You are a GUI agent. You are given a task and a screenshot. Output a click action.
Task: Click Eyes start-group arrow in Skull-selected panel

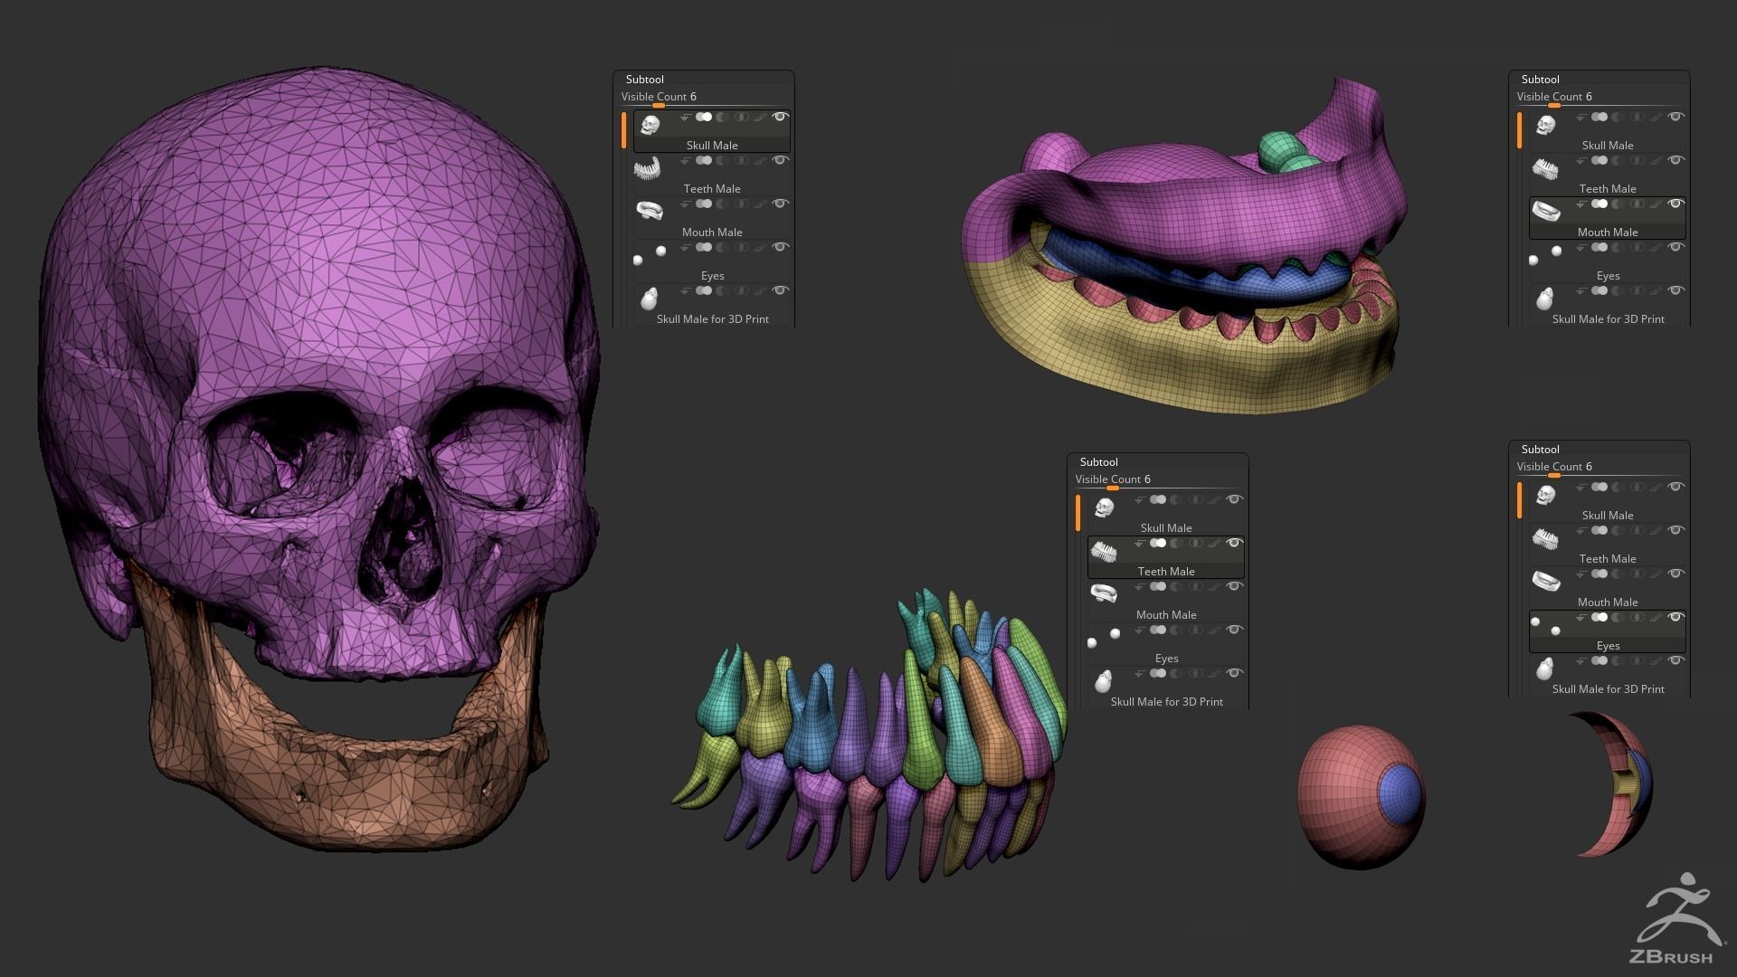click(x=685, y=247)
